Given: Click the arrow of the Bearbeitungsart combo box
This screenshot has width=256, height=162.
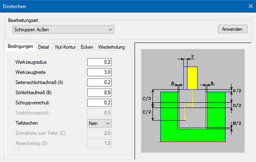Looking at the screenshot, I should [110, 29].
